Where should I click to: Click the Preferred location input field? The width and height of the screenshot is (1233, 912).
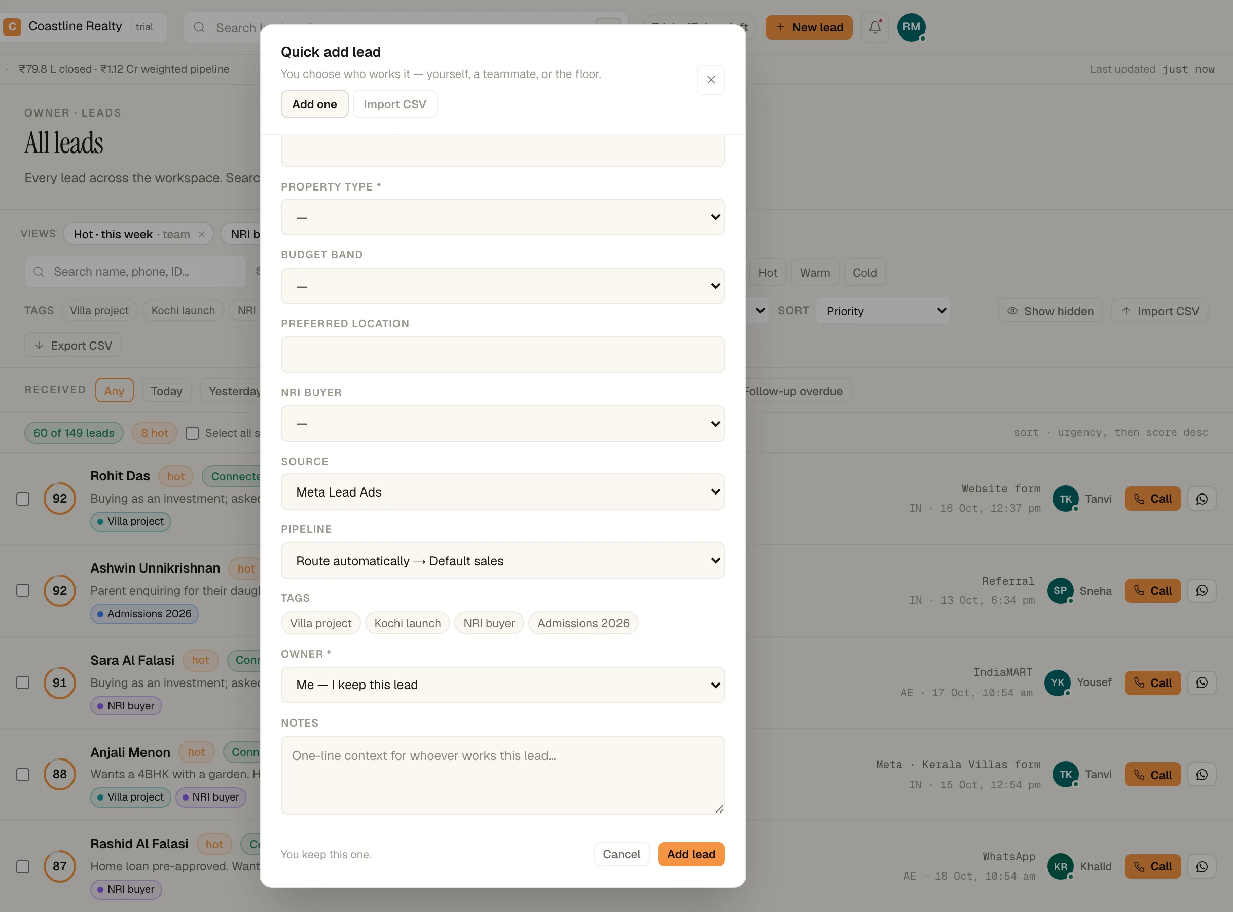(502, 355)
